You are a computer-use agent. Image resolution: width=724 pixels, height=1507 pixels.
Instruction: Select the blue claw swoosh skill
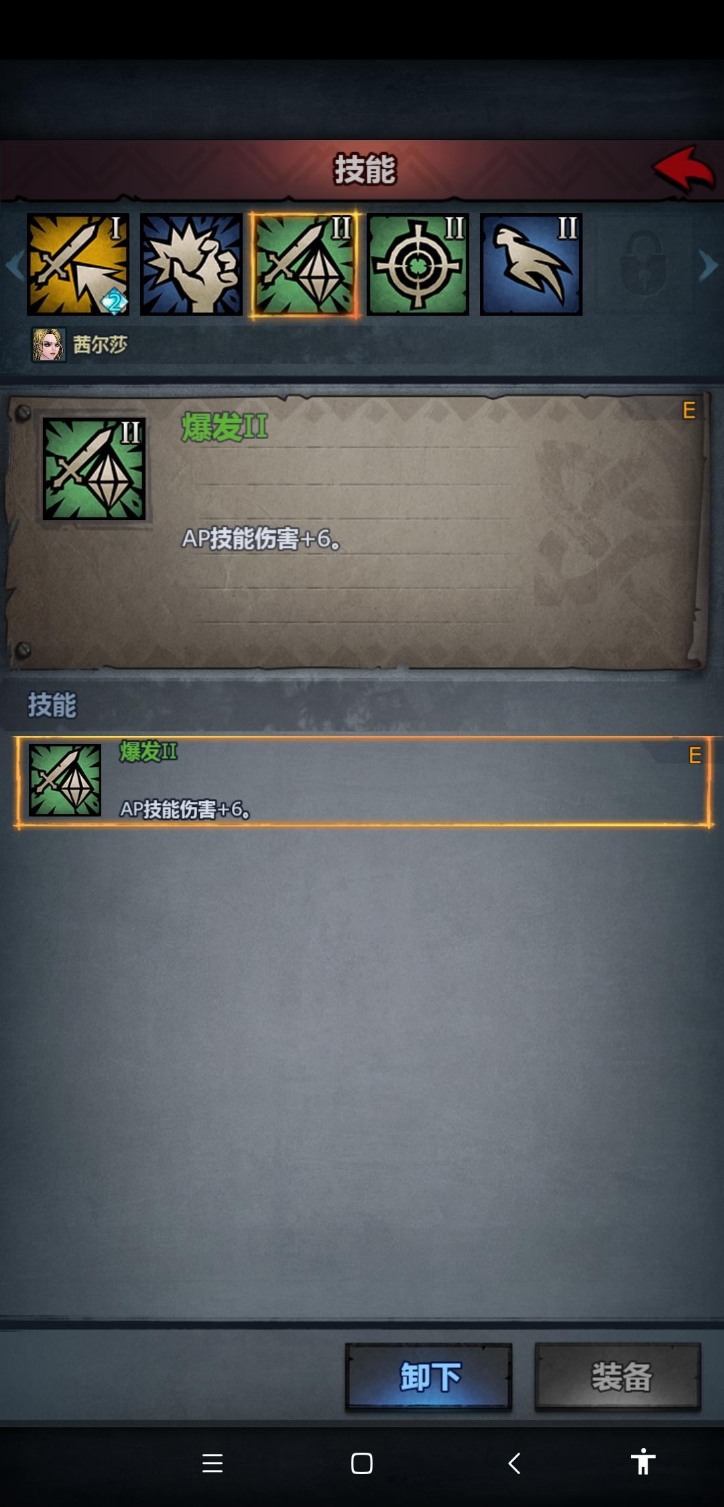531,264
